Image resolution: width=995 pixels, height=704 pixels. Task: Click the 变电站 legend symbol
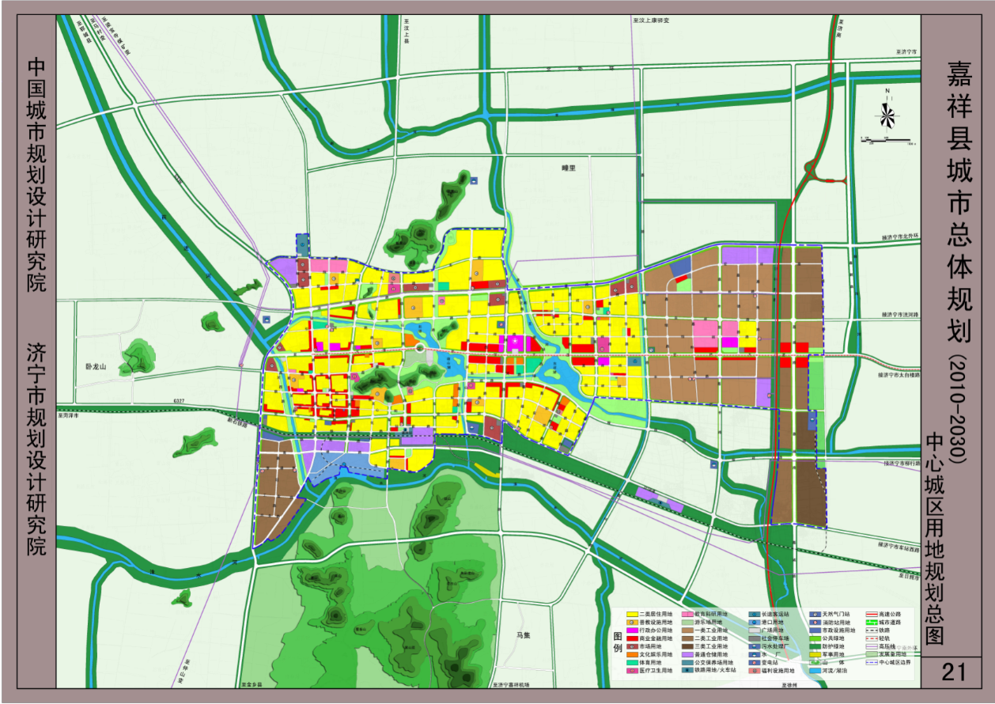pos(754,663)
